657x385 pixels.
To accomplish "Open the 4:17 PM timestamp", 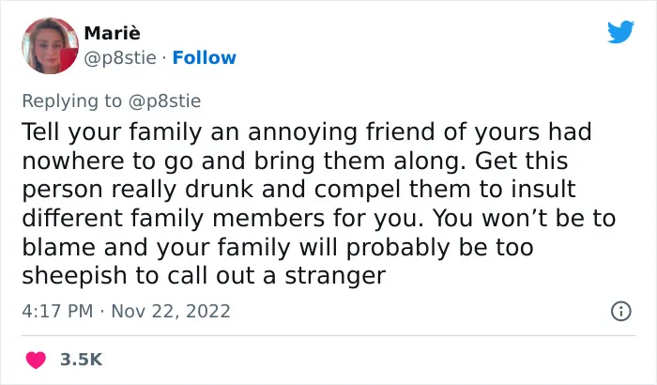I will coord(57,311).
